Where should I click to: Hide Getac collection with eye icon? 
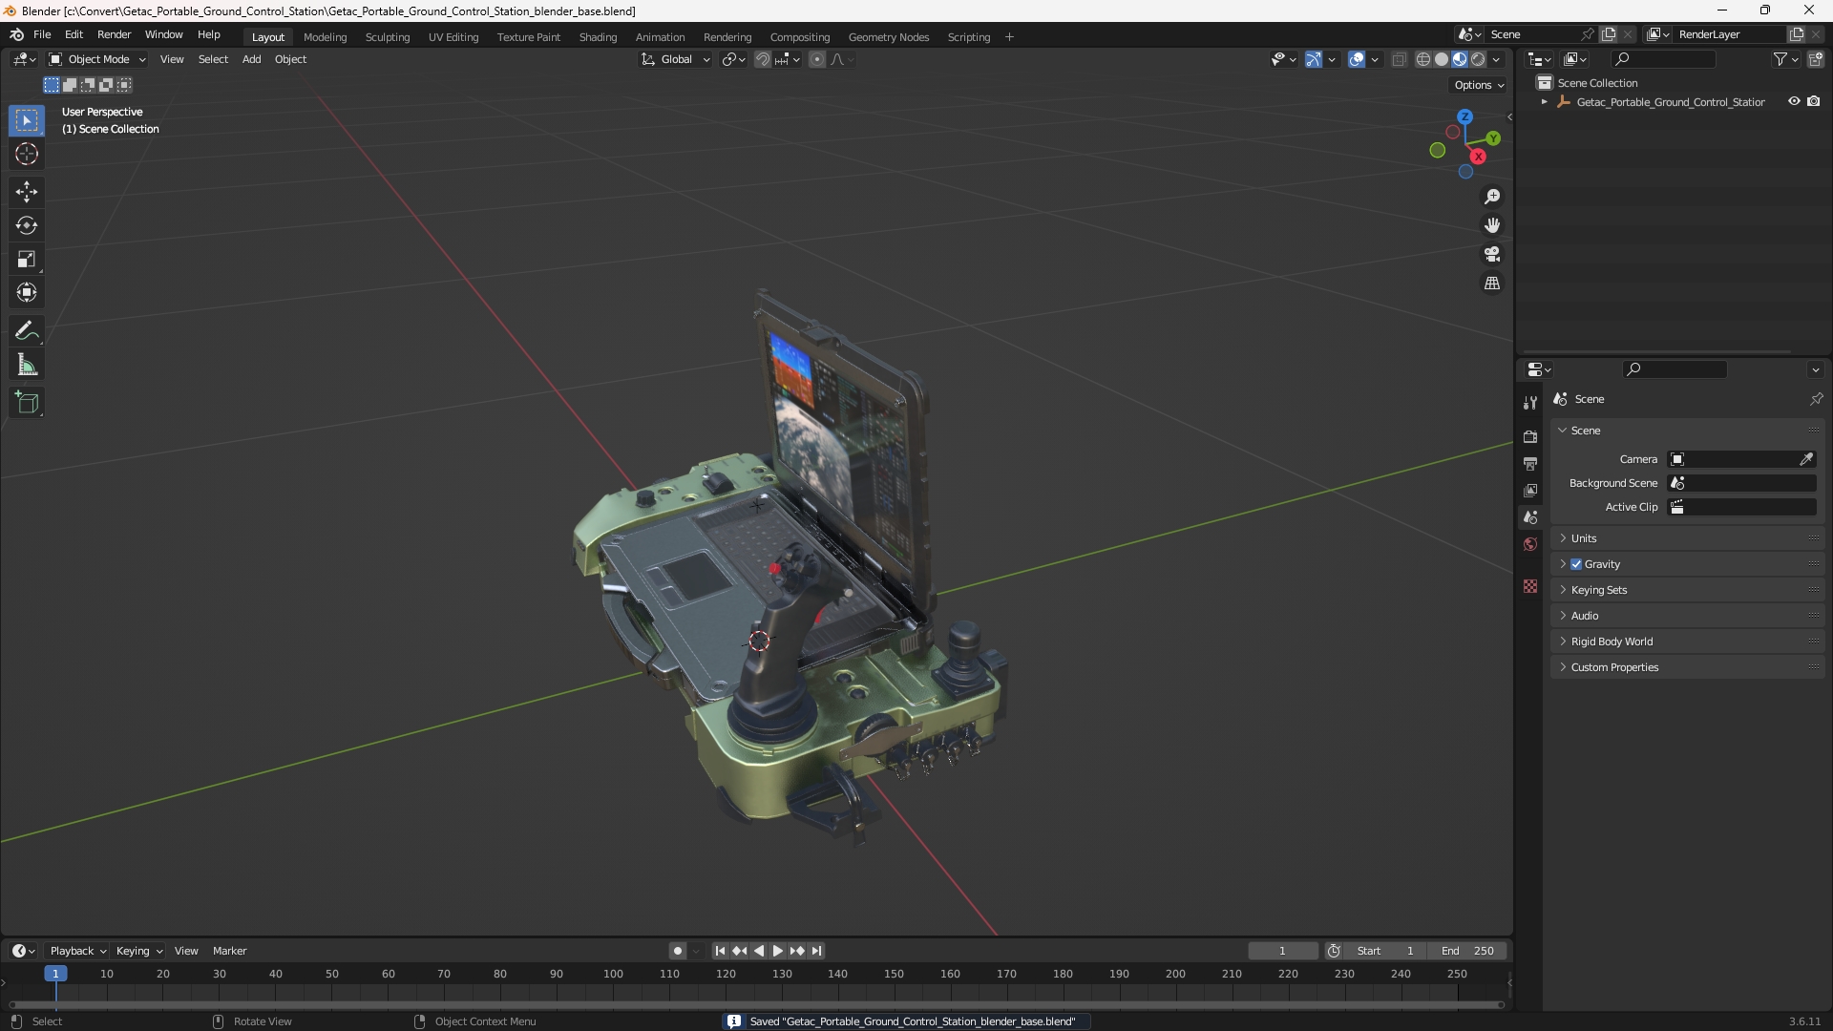click(1794, 101)
